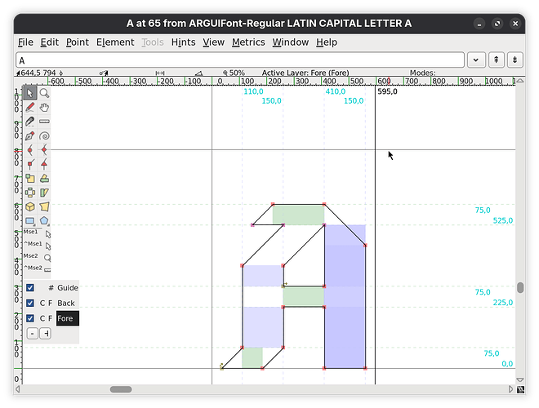Activate the hand scroll tool
Screen dimensions: 539x408
[44, 107]
